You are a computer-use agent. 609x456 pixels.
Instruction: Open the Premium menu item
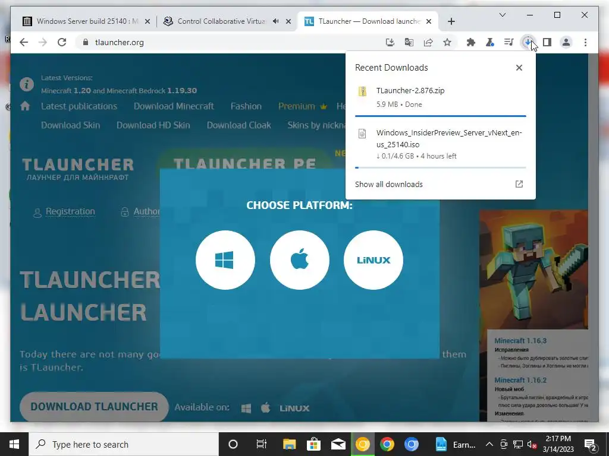point(303,106)
